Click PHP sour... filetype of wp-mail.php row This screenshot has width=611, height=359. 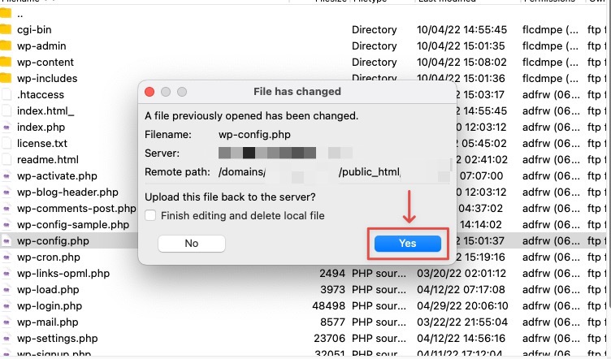[379, 322]
